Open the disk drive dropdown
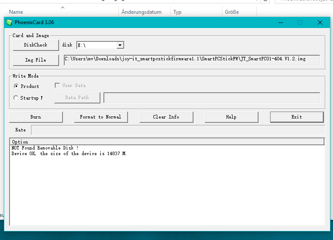 120,45
